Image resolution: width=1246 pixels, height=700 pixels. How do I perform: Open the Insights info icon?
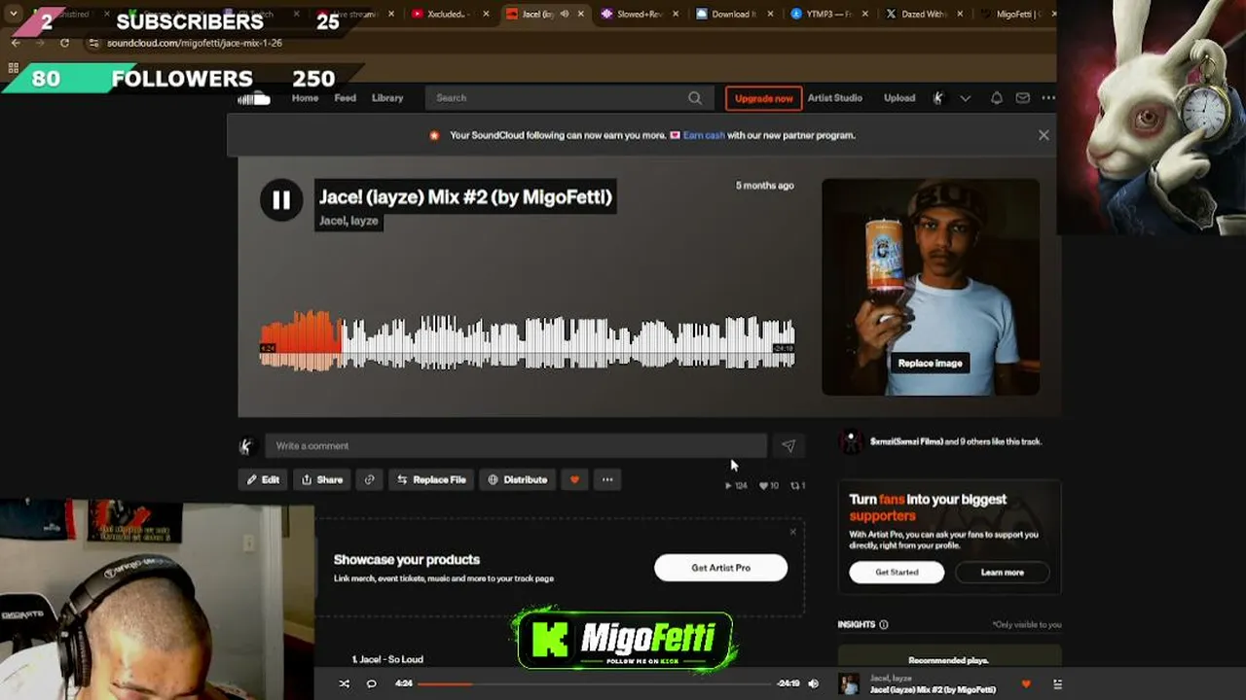tap(884, 624)
